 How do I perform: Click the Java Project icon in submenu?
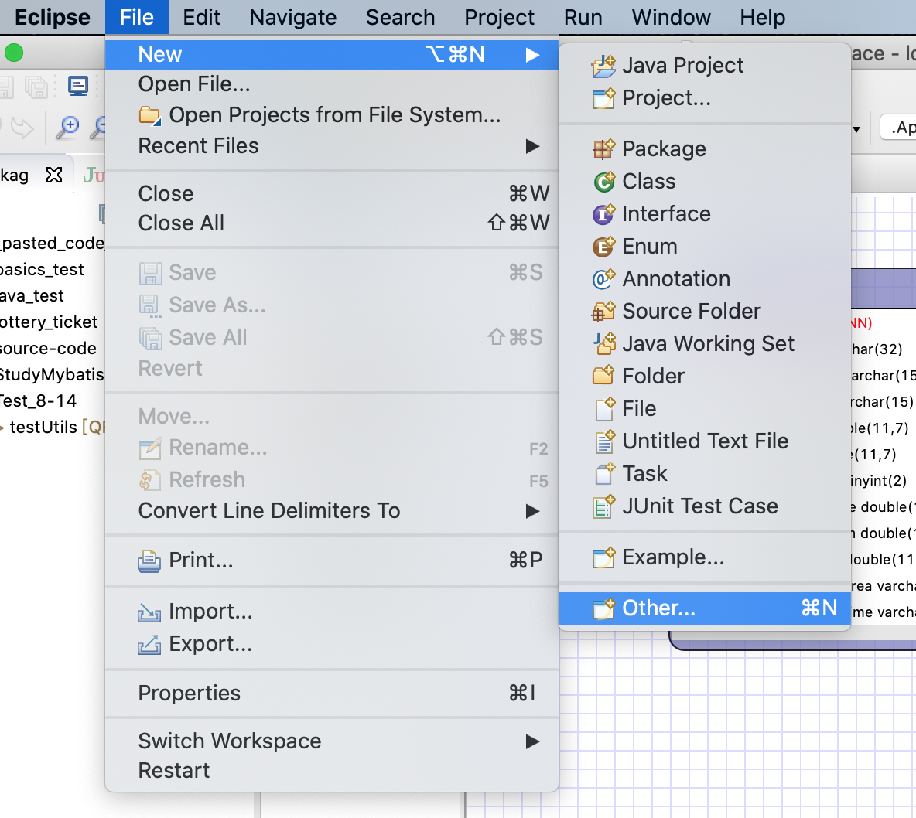coord(603,66)
